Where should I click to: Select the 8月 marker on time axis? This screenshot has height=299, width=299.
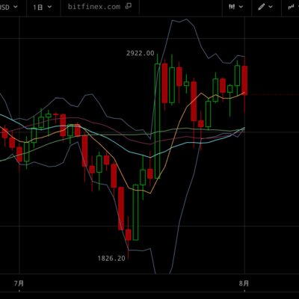[x=244, y=283]
